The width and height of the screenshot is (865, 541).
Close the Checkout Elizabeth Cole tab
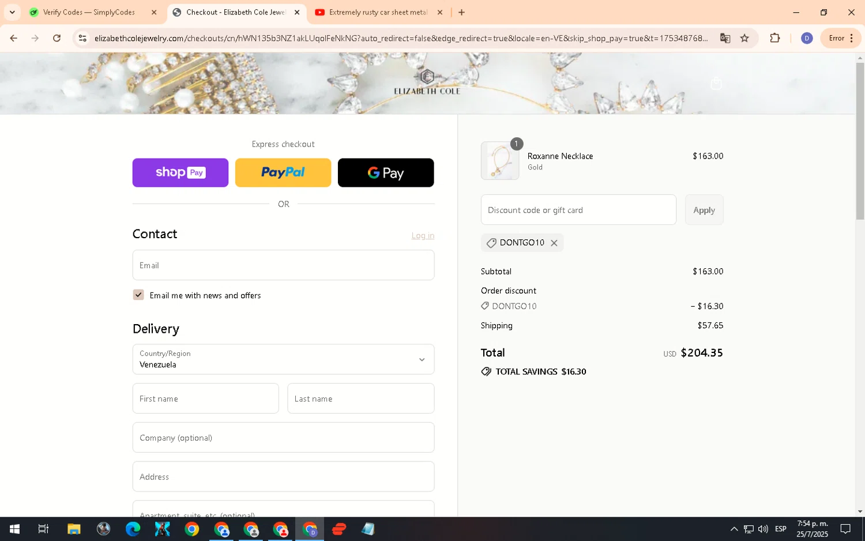(x=297, y=12)
